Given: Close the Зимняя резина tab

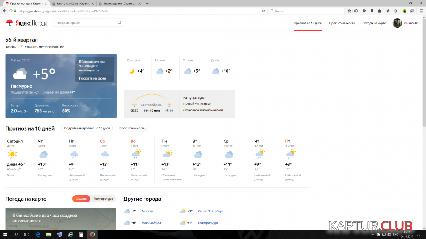Looking at the screenshot, I should point(139,3).
